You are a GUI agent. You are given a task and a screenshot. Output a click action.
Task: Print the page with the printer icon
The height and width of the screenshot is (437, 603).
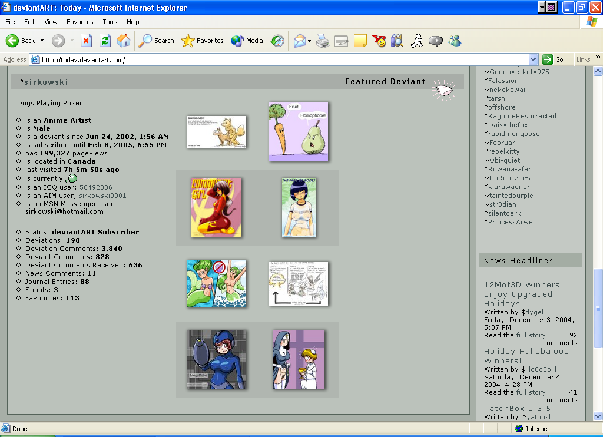tap(323, 41)
